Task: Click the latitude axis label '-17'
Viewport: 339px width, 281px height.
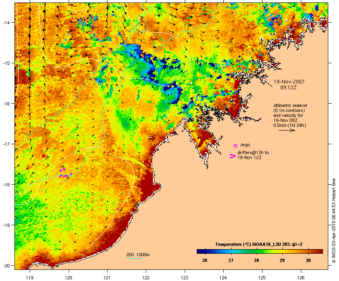Action: pos(6,144)
